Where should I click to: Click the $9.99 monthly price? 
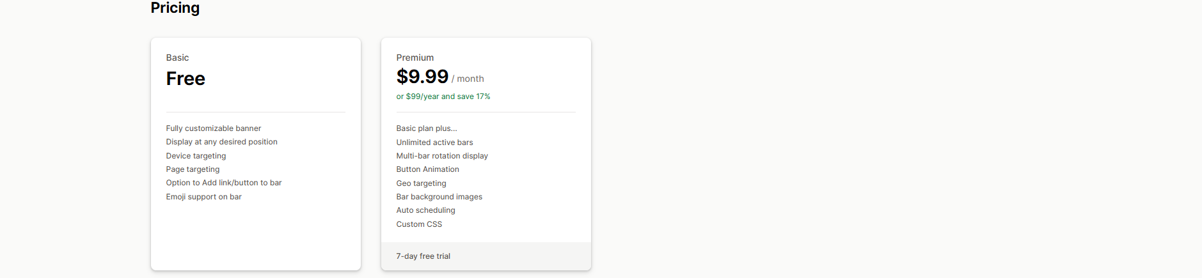coord(422,77)
